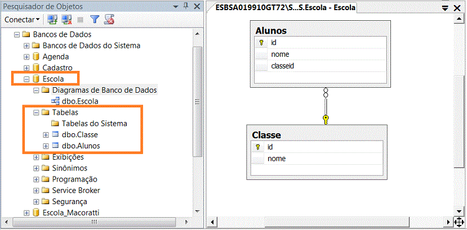Click diagram scroll left arrow
The height and width of the screenshot is (230, 467).
point(212,222)
